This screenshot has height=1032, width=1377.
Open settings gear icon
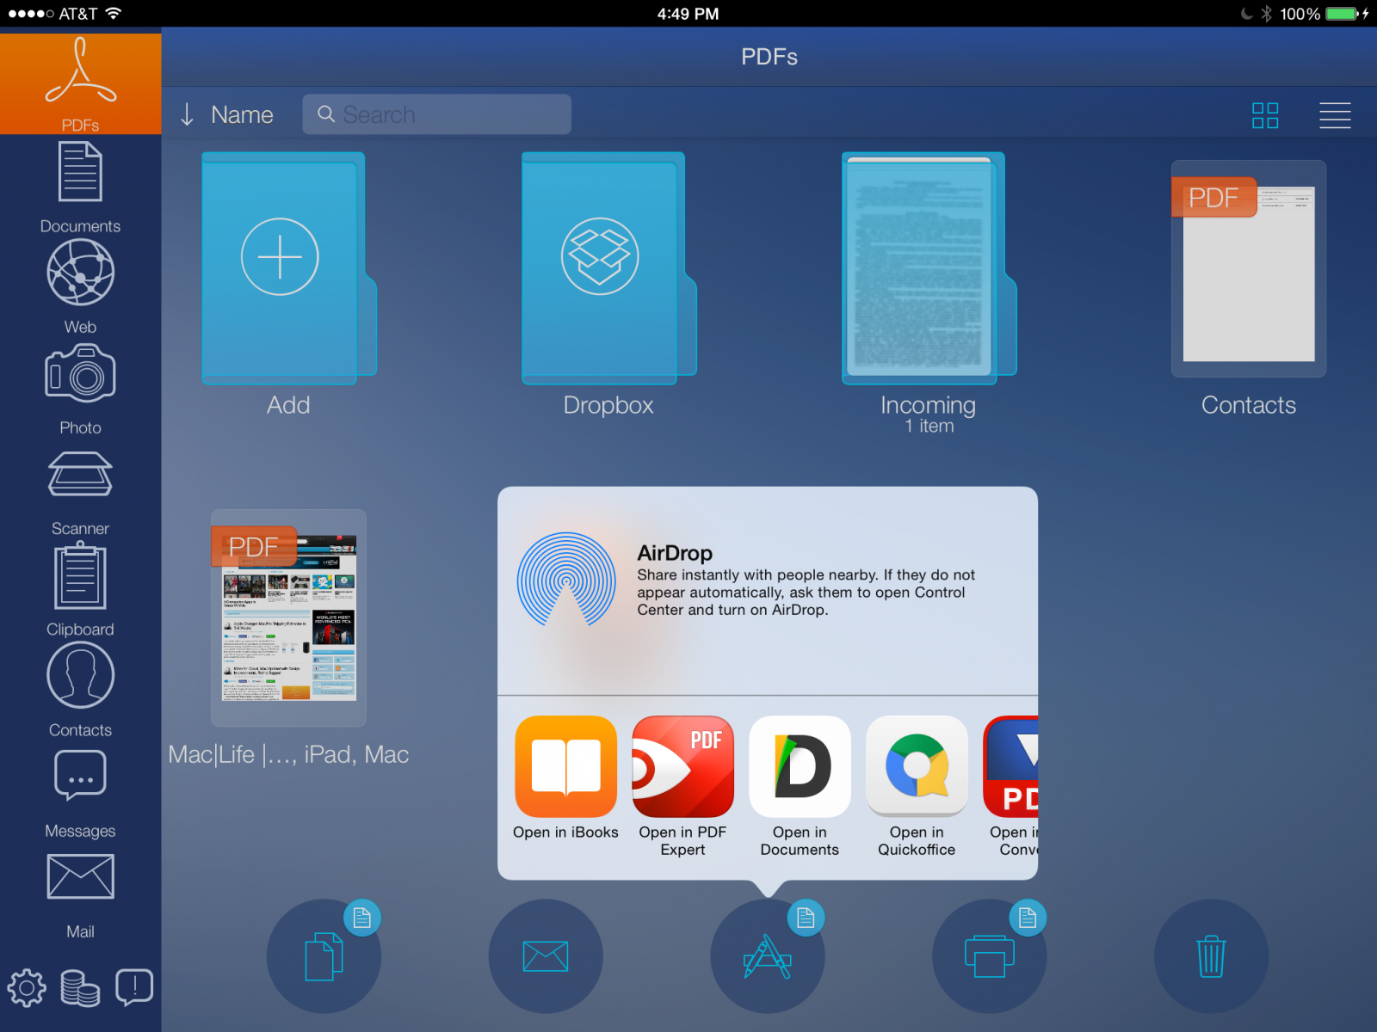27,987
